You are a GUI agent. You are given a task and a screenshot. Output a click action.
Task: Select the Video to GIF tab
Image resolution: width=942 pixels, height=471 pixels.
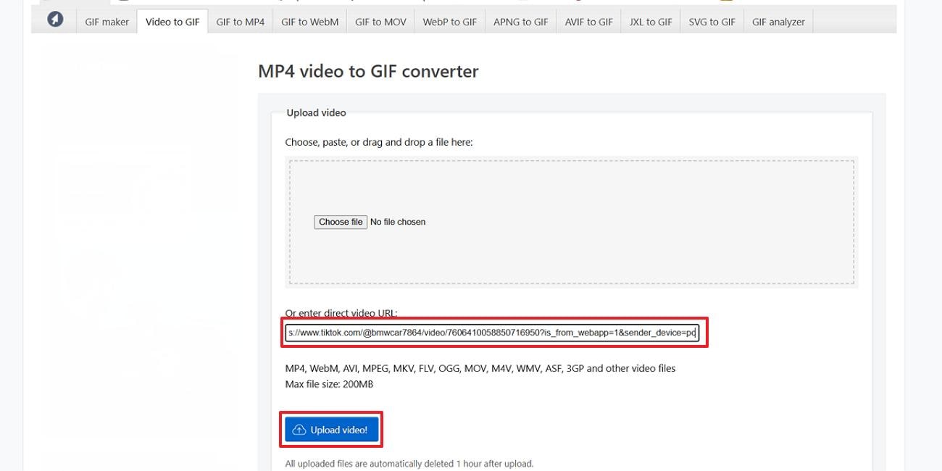(x=172, y=22)
